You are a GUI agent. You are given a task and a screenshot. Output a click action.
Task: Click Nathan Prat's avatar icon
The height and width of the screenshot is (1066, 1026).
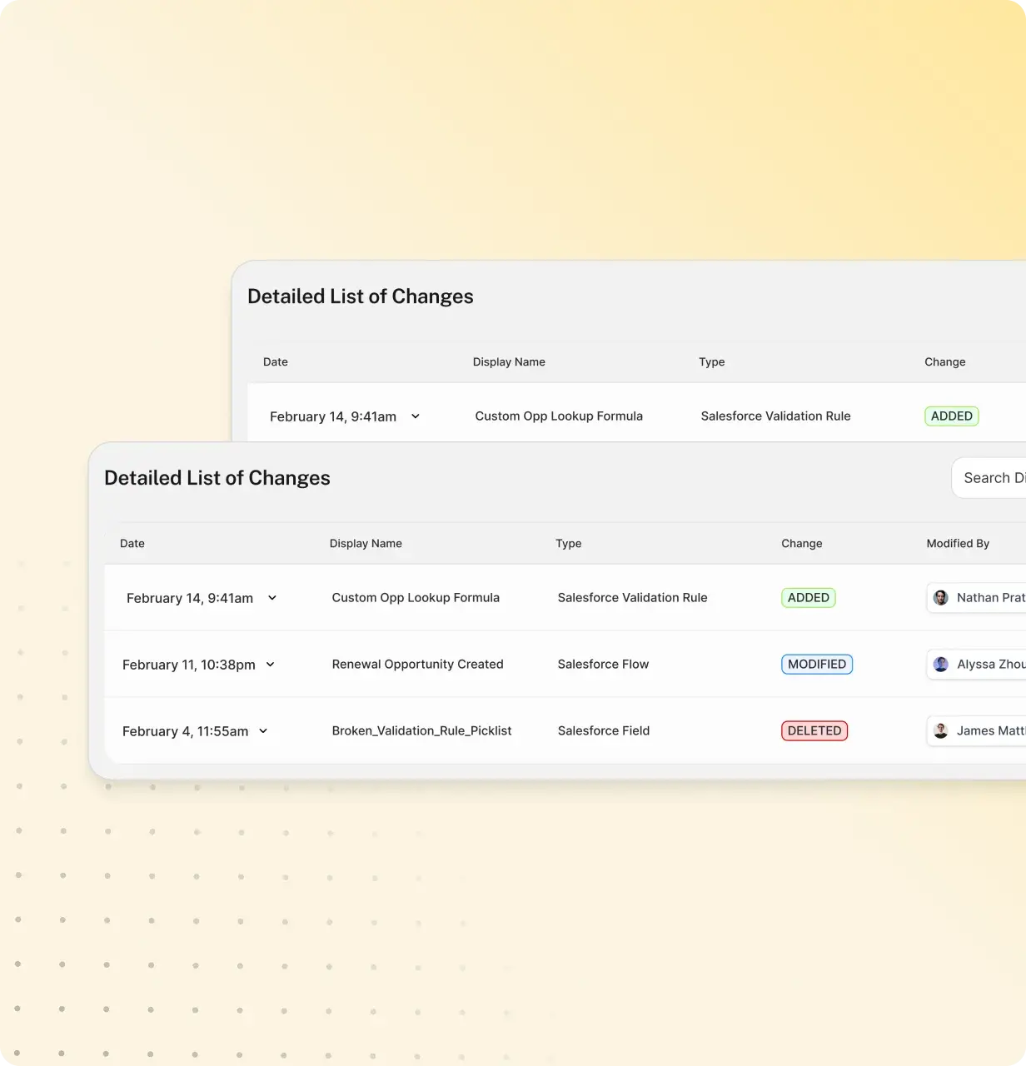(x=941, y=598)
